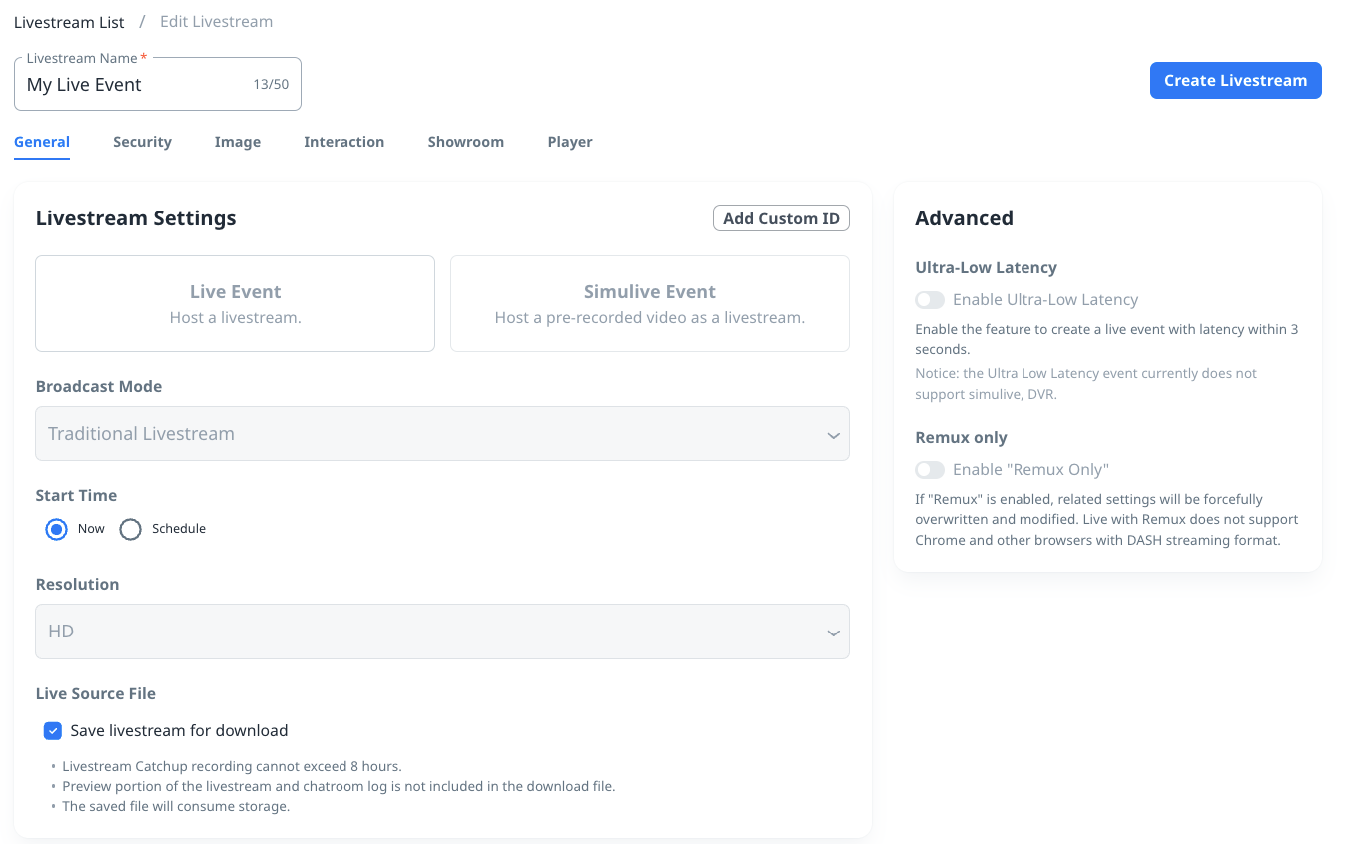The width and height of the screenshot is (1364, 844).
Task: Click the Add Custom ID button
Action: coord(781,218)
